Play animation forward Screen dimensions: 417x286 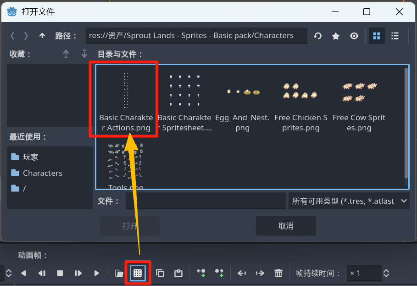coord(96,273)
